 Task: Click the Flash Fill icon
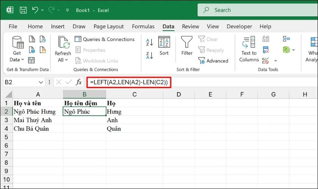(x=266, y=39)
